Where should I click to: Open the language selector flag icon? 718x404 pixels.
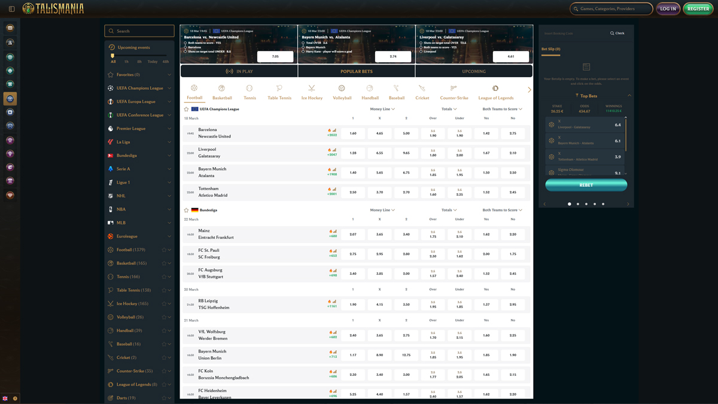pyautogui.click(x=5, y=398)
